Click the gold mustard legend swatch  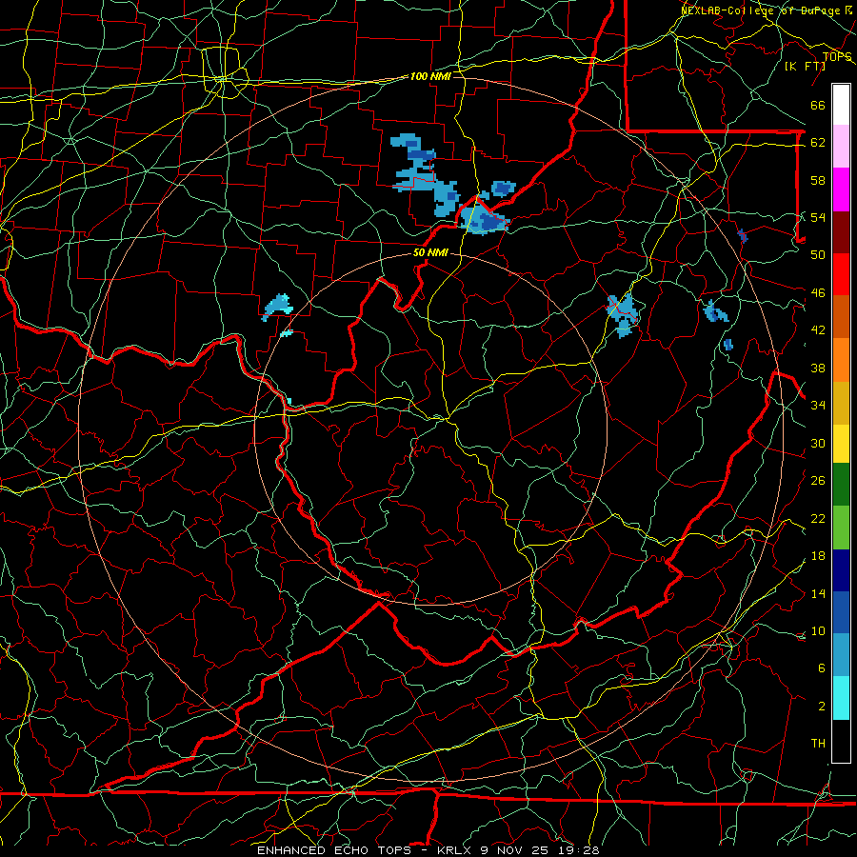click(x=841, y=403)
